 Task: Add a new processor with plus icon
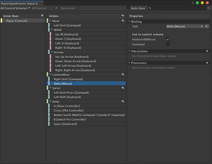coord(207,63)
